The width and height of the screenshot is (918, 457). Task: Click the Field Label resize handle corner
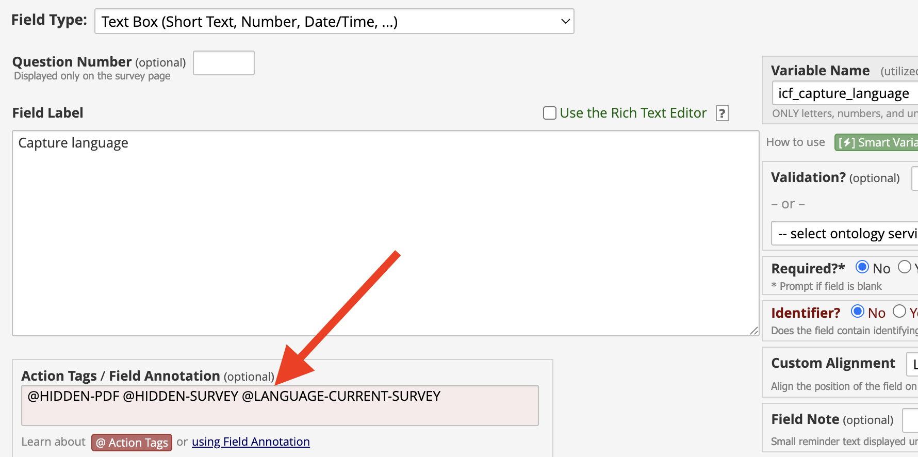754,331
